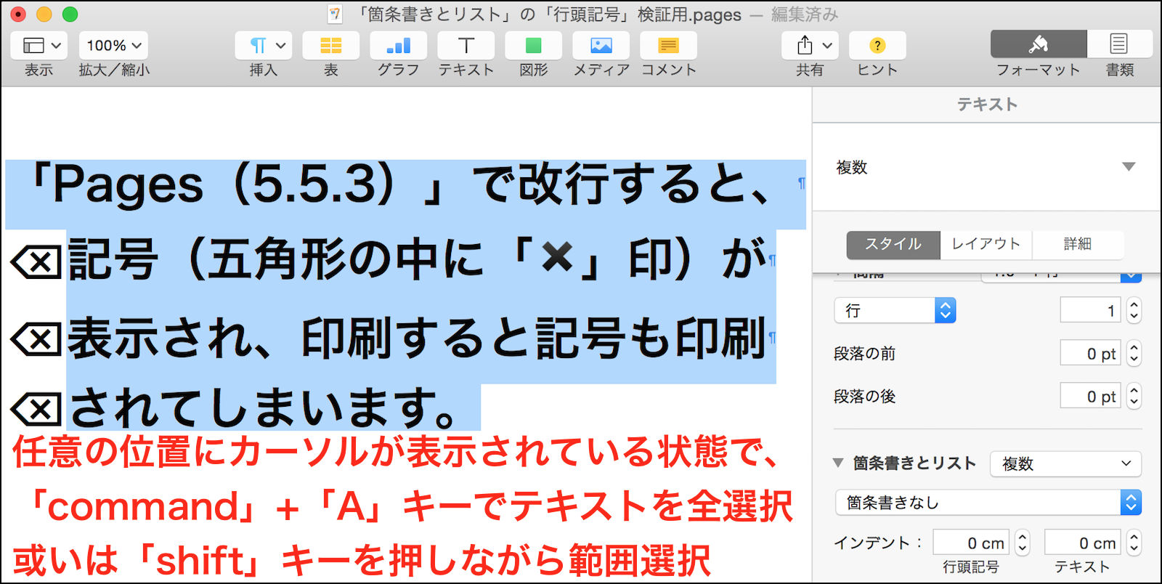The width and height of the screenshot is (1162, 584).
Task: Add a comment with コメント button
Action: tap(669, 46)
